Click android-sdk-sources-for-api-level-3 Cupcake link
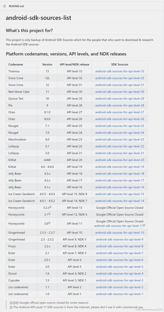 tap(120, 280)
